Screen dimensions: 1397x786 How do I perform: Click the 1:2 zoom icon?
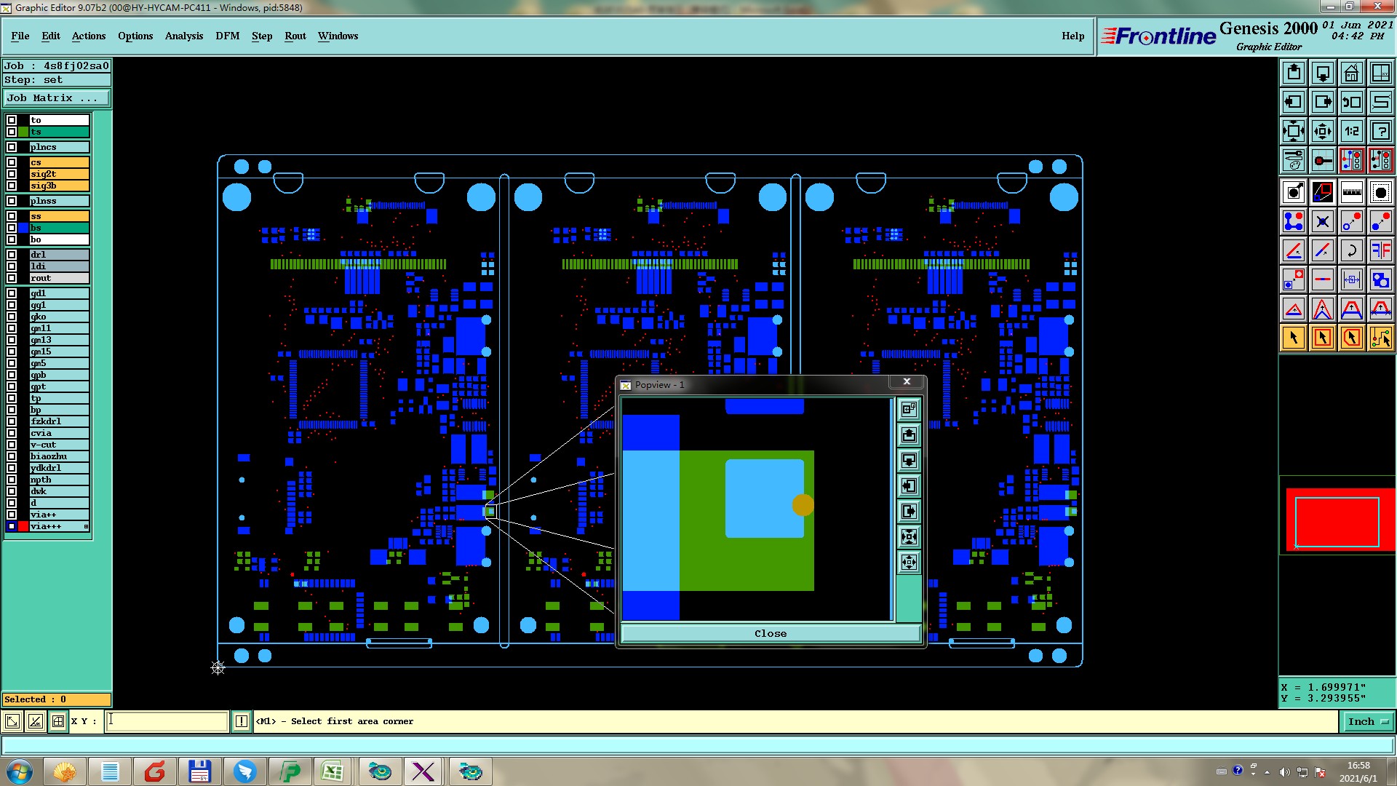point(1351,131)
